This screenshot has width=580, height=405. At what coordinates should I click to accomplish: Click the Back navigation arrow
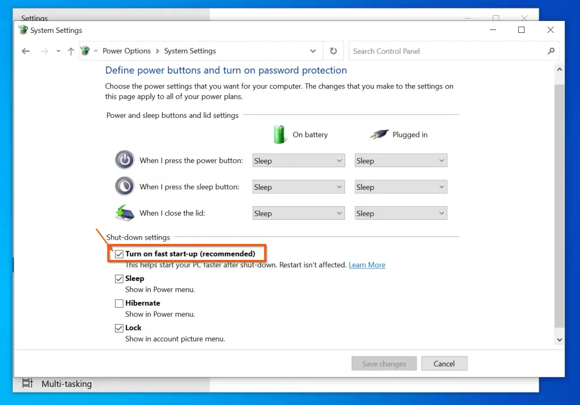(x=25, y=51)
